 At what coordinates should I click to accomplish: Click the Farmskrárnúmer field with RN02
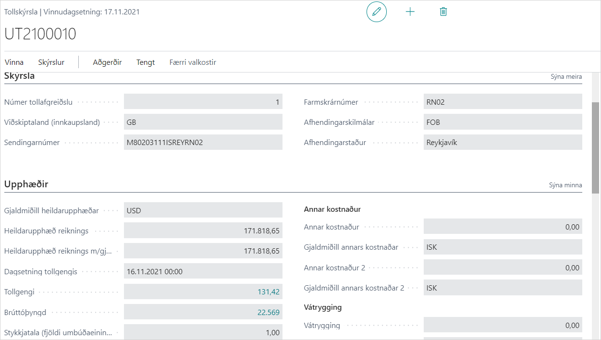point(502,102)
